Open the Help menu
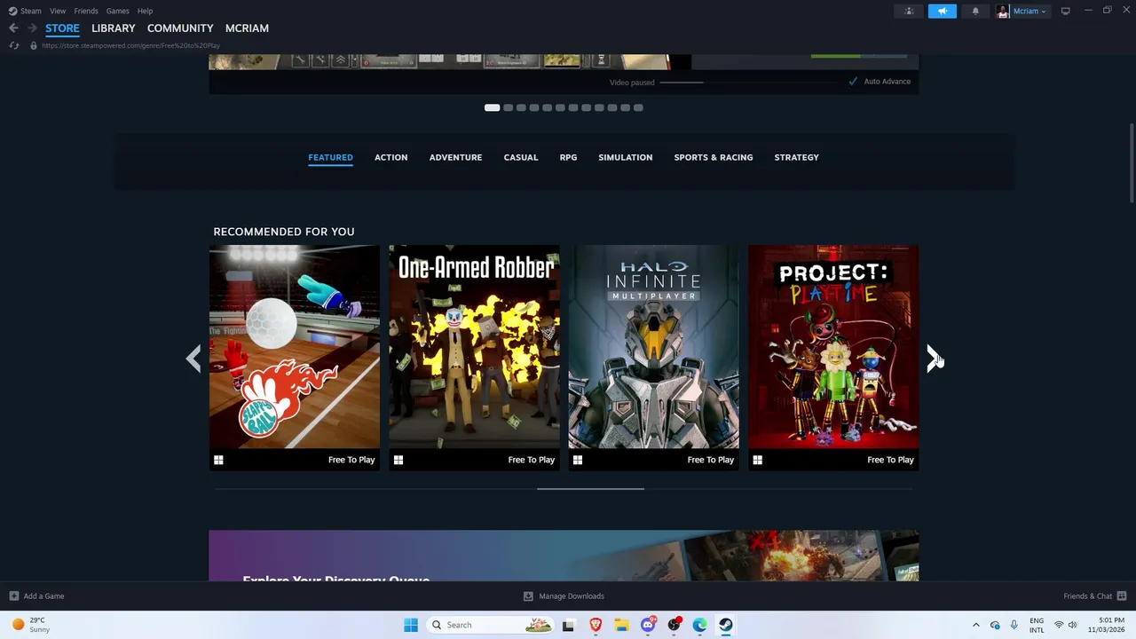 point(145,11)
